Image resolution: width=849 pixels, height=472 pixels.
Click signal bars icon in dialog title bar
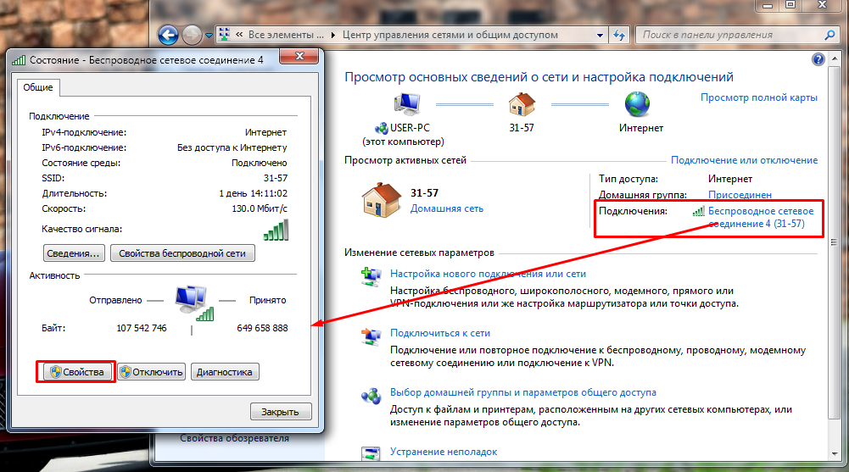pos(19,60)
